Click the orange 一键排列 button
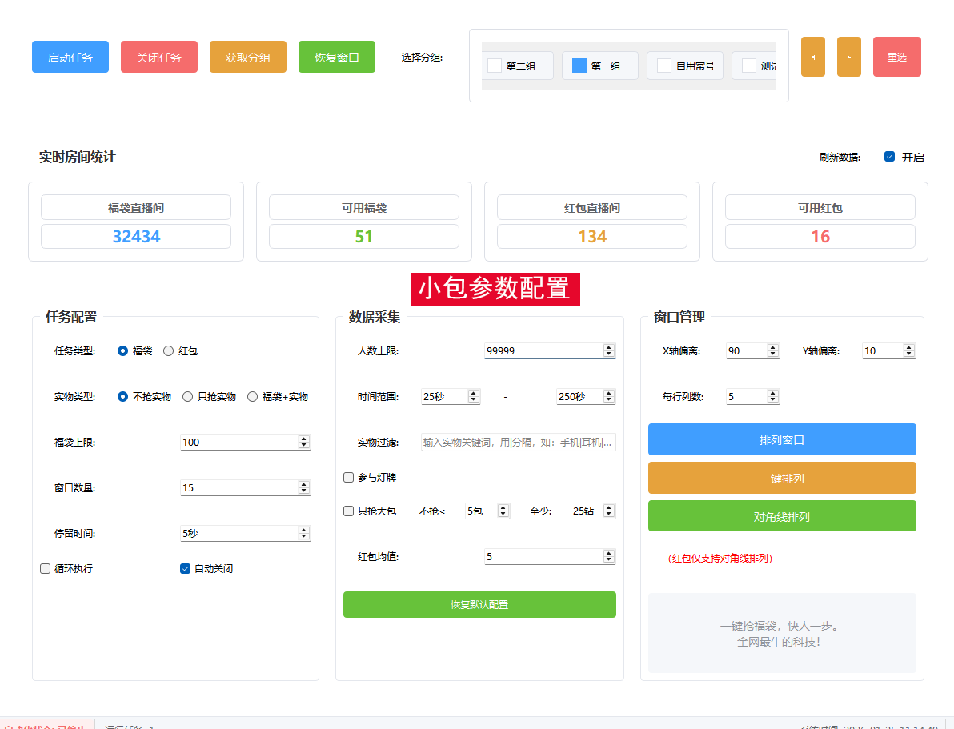The image size is (954, 729). pos(782,479)
